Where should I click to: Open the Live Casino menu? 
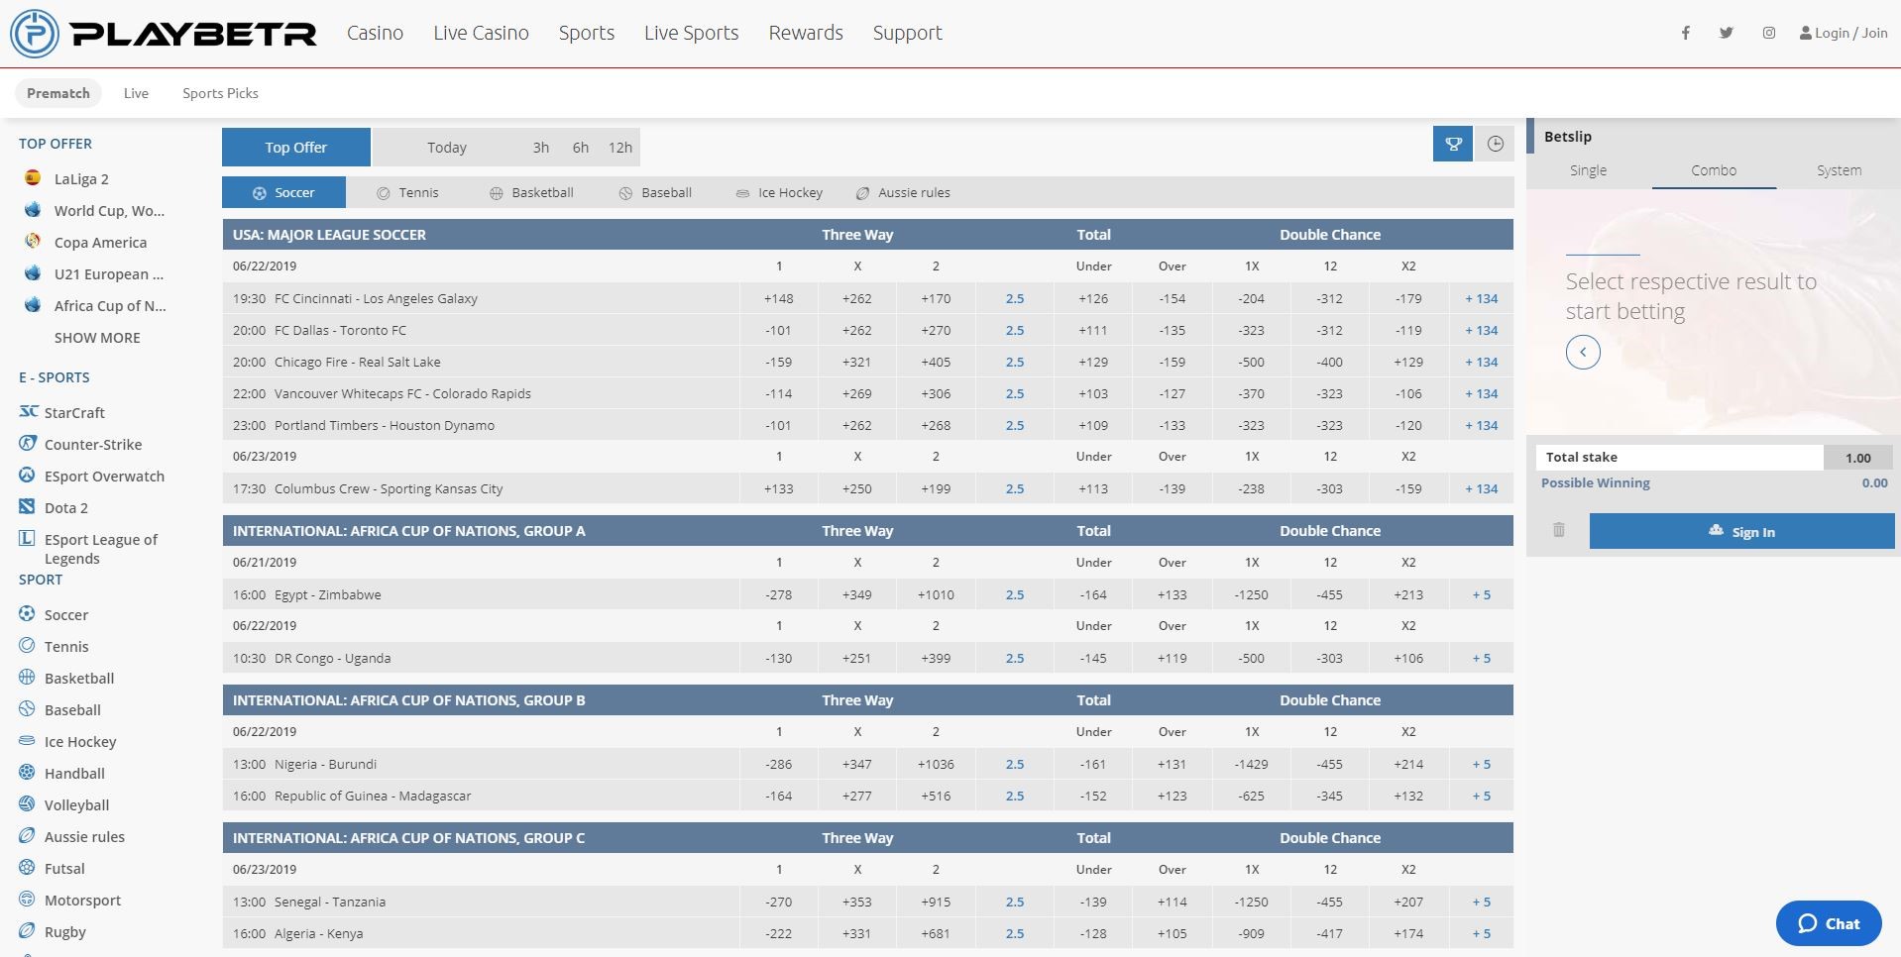click(481, 33)
